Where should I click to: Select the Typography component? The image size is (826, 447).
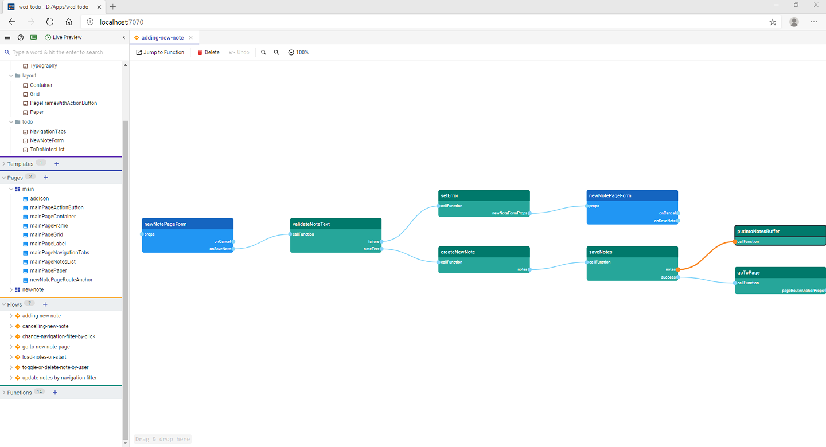44,66
